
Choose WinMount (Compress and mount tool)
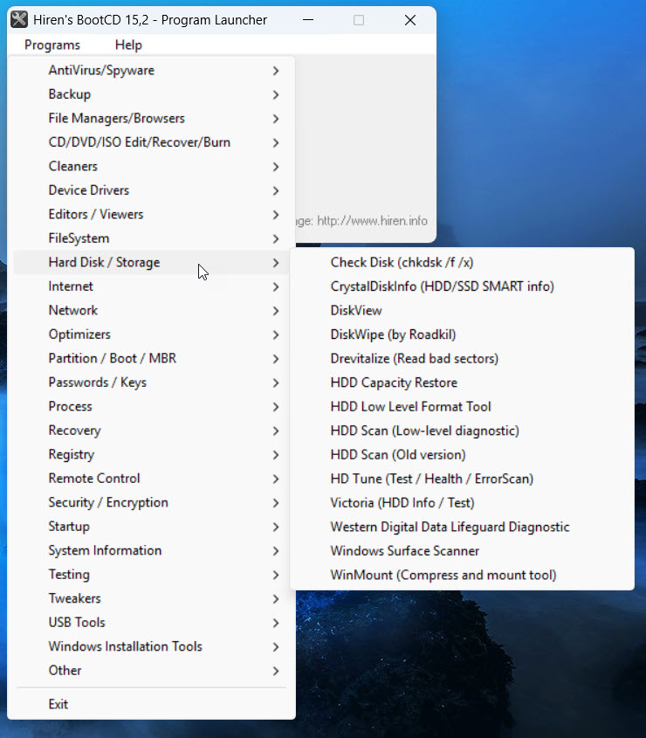[443, 575]
